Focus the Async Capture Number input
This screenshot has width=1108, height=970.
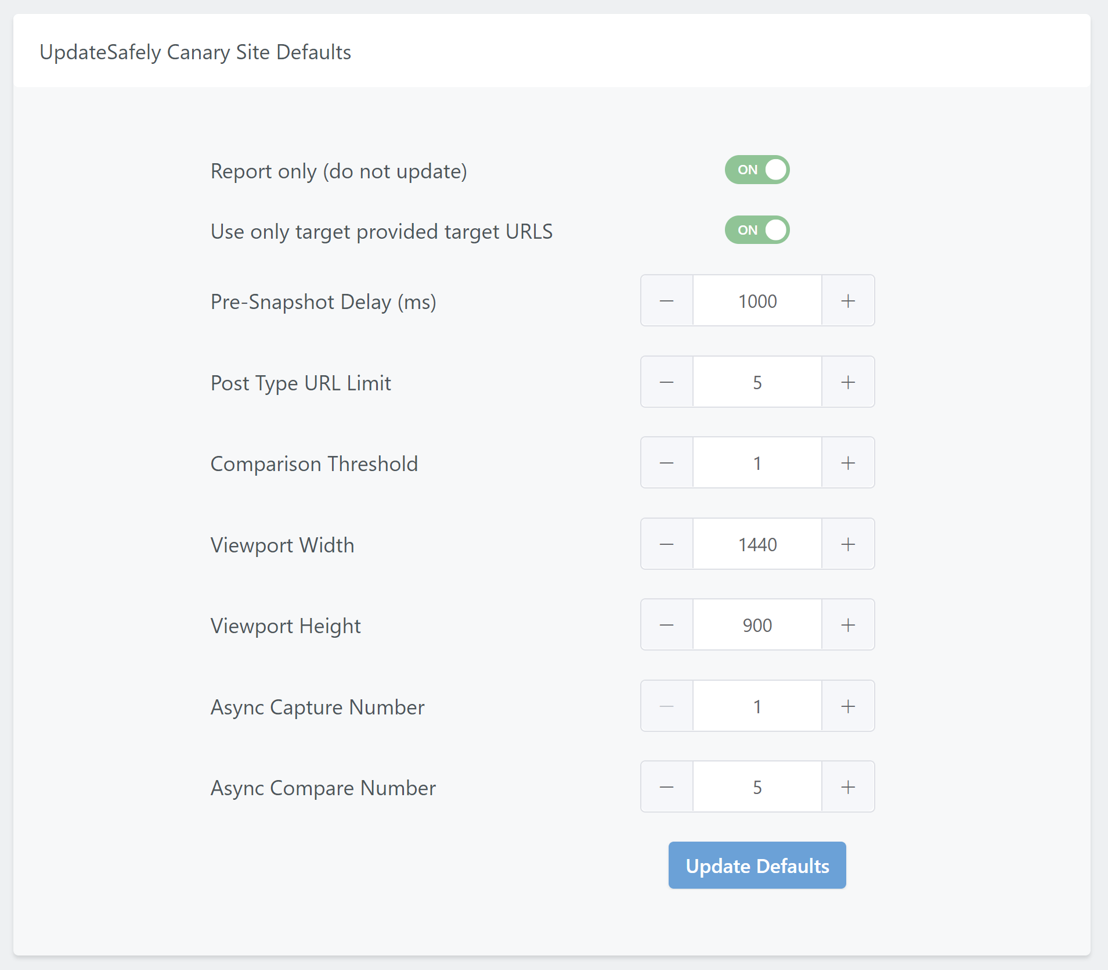(x=757, y=706)
